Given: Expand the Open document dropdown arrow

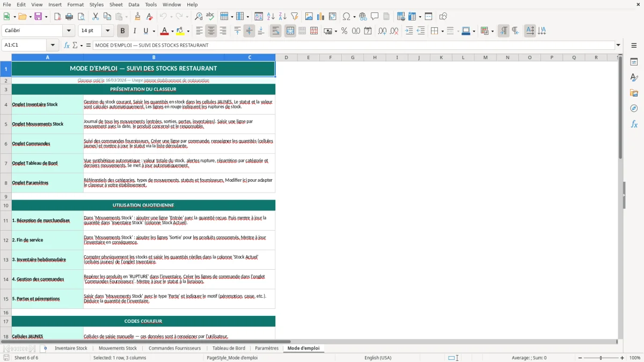Looking at the screenshot, I should [30, 17].
